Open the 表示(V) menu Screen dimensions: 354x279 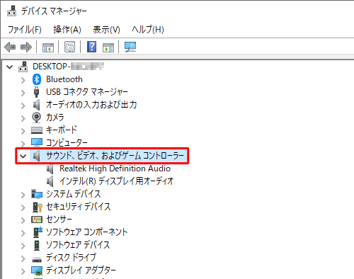106,30
